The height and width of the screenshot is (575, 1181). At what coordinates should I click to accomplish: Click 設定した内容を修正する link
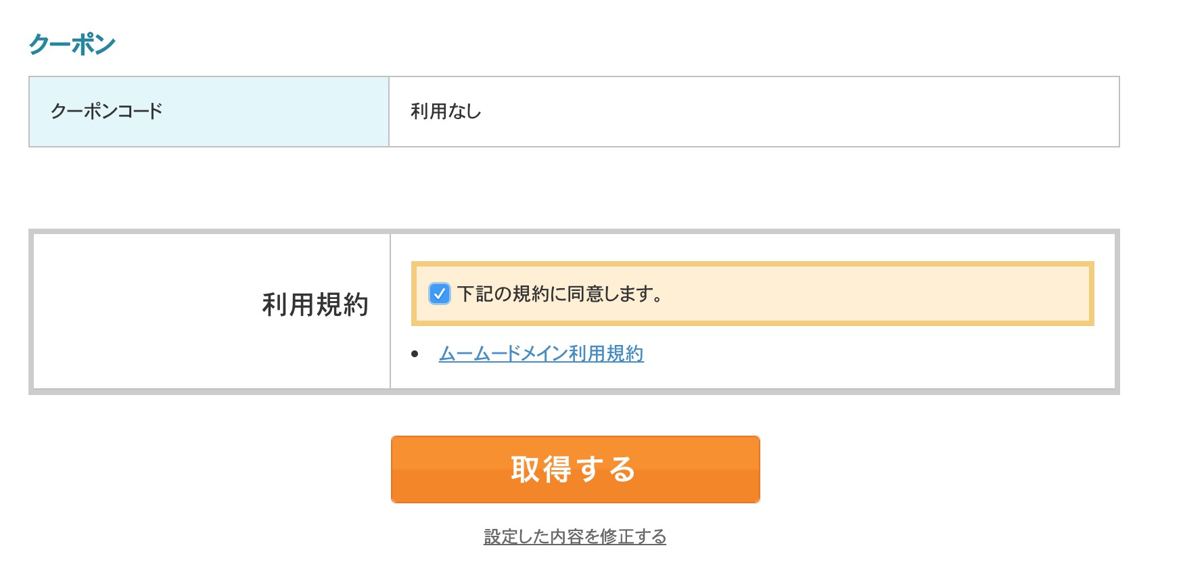click(x=575, y=536)
